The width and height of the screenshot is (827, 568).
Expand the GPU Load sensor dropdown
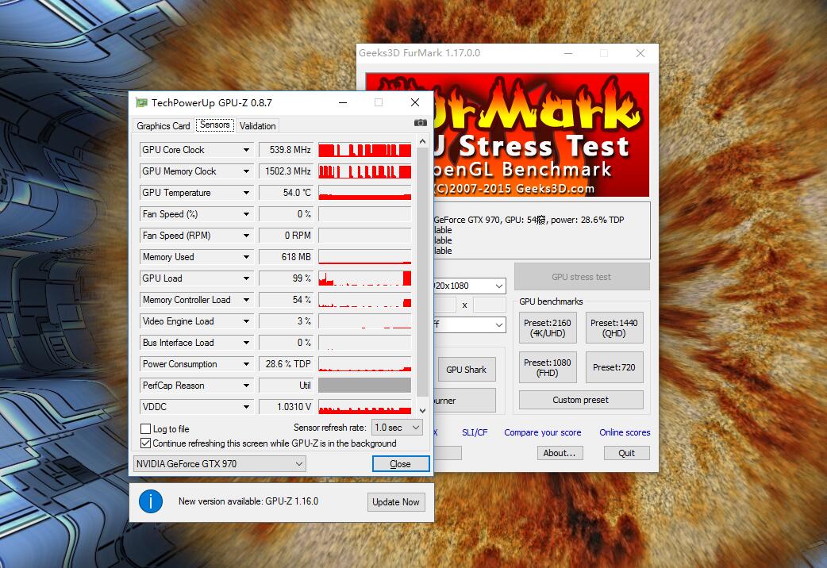[x=246, y=278]
